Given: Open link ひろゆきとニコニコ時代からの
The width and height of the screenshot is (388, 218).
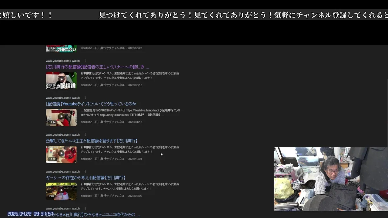Looking at the screenshot, I should pyautogui.click(x=93, y=215).
